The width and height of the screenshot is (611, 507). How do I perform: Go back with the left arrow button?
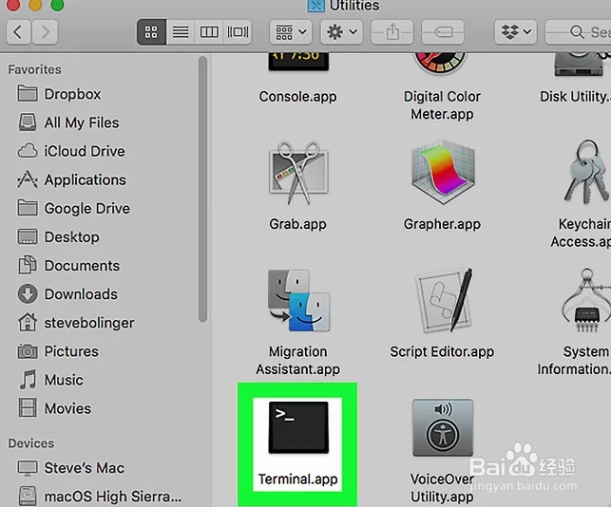(18, 31)
